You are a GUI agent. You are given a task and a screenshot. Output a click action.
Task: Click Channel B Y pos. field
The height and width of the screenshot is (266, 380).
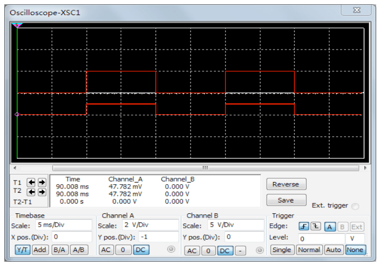pyautogui.click(x=245, y=237)
